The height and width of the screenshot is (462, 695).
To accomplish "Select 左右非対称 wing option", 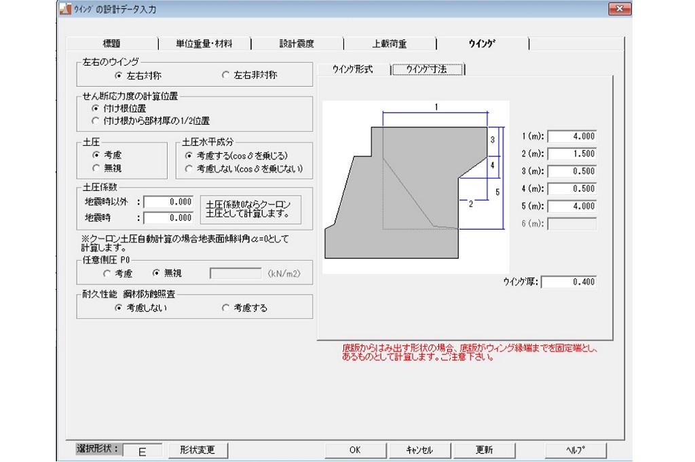I will [226, 75].
